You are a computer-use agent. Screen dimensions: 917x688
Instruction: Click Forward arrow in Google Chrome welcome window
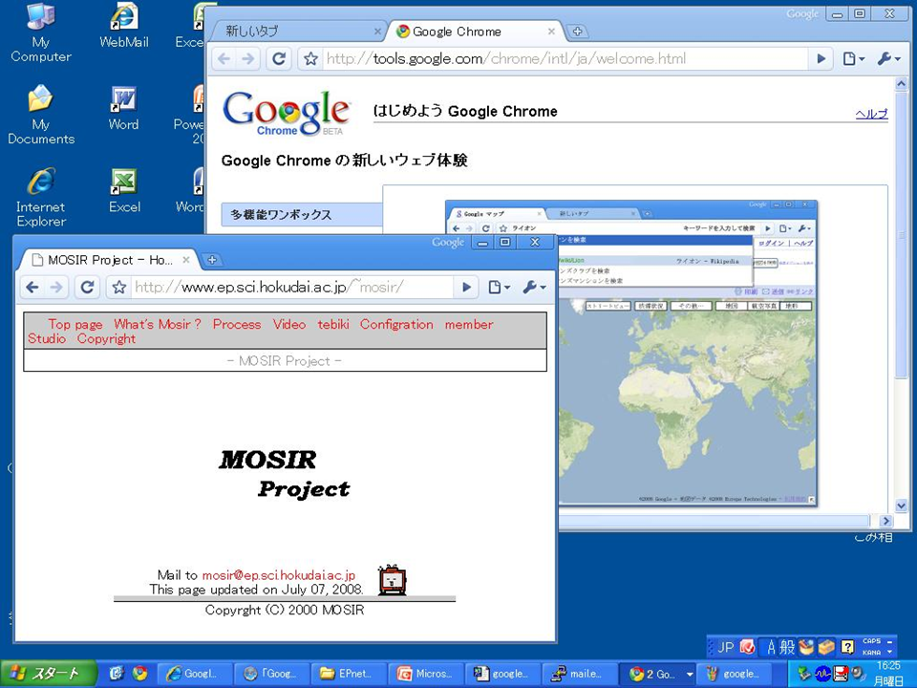[248, 58]
